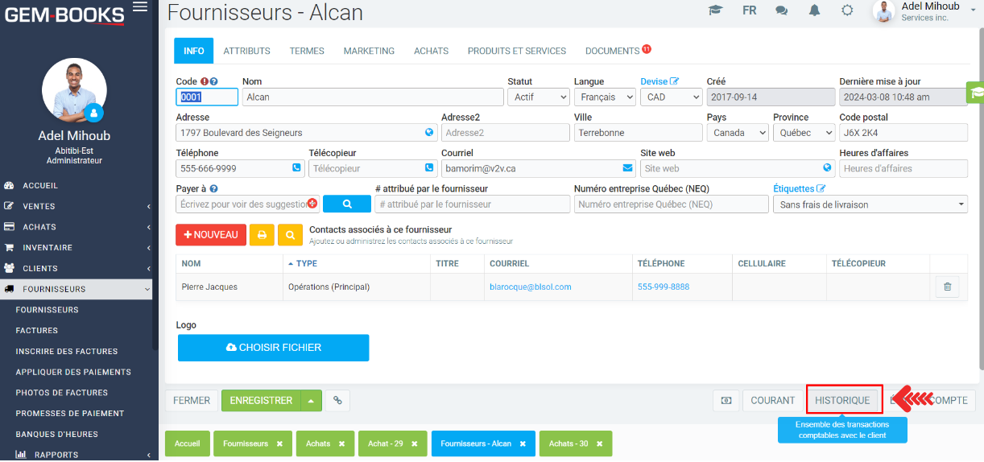This screenshot has height=462, width=984.
Task: Switch to the Attributs tab
Action: point(246,51)
